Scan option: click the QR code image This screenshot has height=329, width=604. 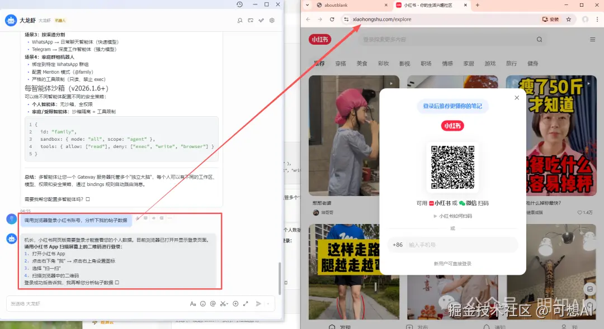tap(452, 166)
